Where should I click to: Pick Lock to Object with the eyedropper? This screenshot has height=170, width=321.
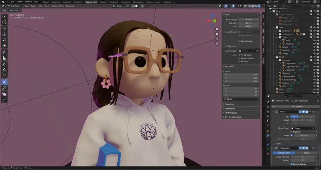click(257, 51)
